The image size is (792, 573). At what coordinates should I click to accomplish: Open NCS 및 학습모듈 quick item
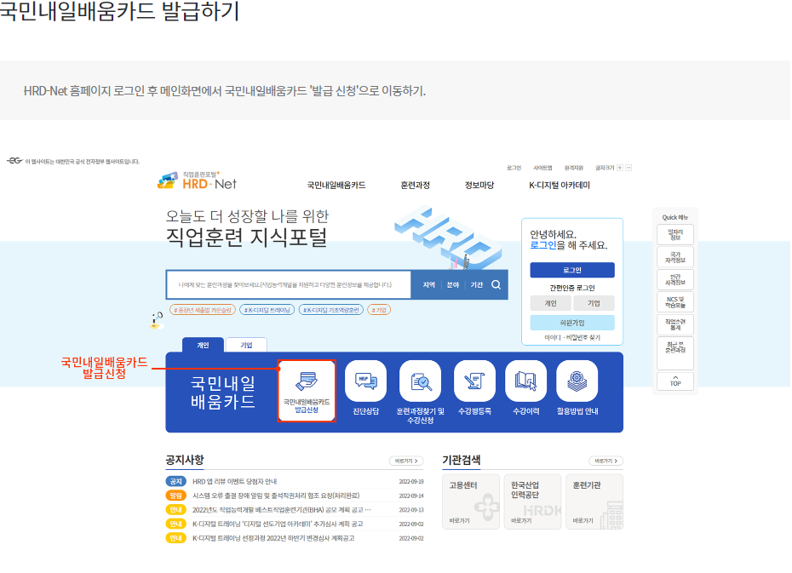675,302
